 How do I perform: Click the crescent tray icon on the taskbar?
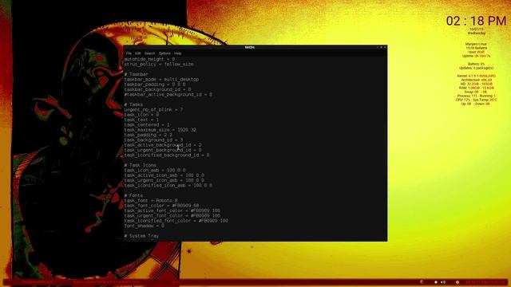point(422,282)
